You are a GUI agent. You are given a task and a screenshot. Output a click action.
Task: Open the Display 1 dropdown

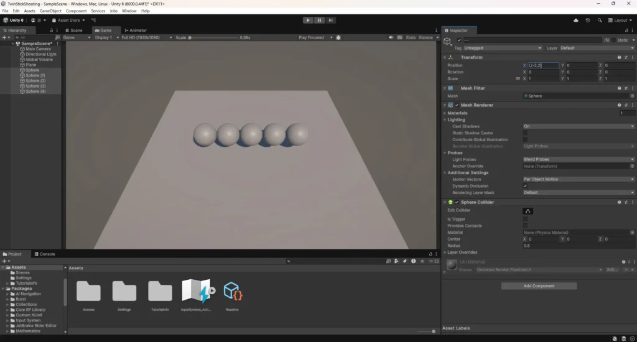(107, 37)
